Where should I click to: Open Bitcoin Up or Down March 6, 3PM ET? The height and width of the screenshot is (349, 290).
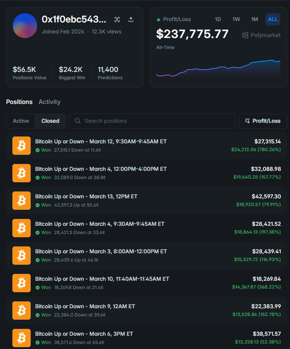point(84,334)
